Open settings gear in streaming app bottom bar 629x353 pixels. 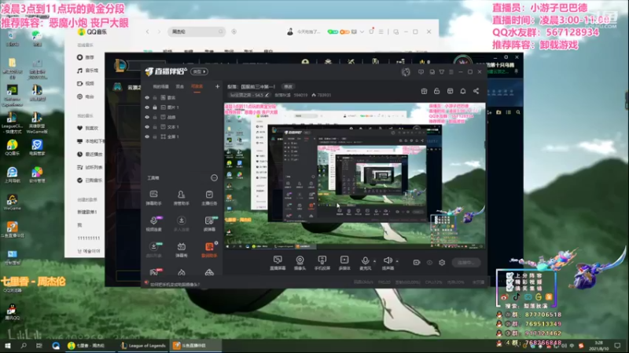(x=442, y=263)
